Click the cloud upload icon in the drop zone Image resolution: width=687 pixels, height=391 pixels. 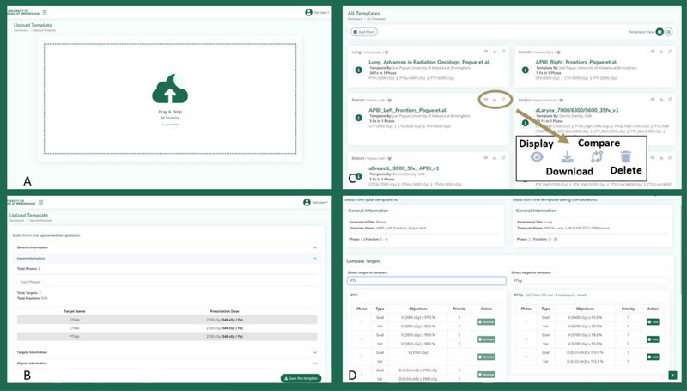click(170, 89)
